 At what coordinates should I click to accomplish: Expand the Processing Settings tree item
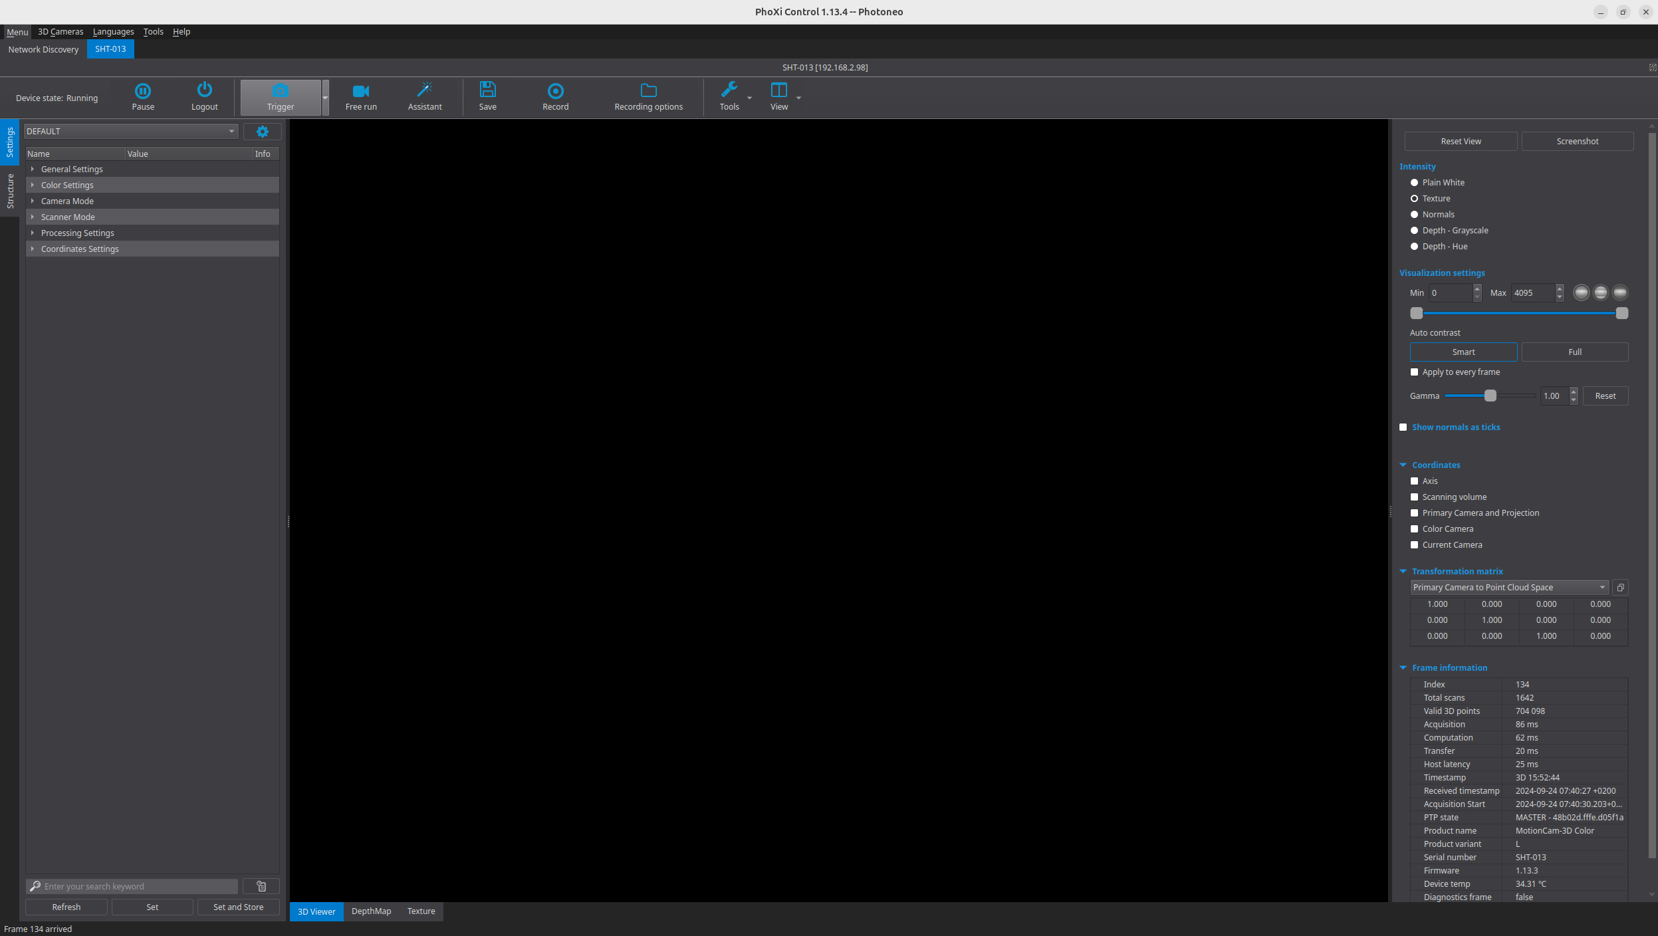pos(33,233)
